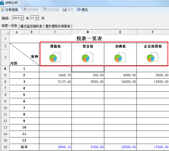Click the 增值税 pie chart icon
Screen dimensions: 169x151
[x=55, y=57]
